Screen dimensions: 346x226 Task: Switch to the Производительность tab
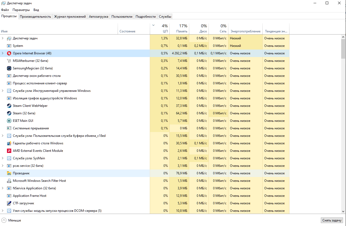point(35,17)
